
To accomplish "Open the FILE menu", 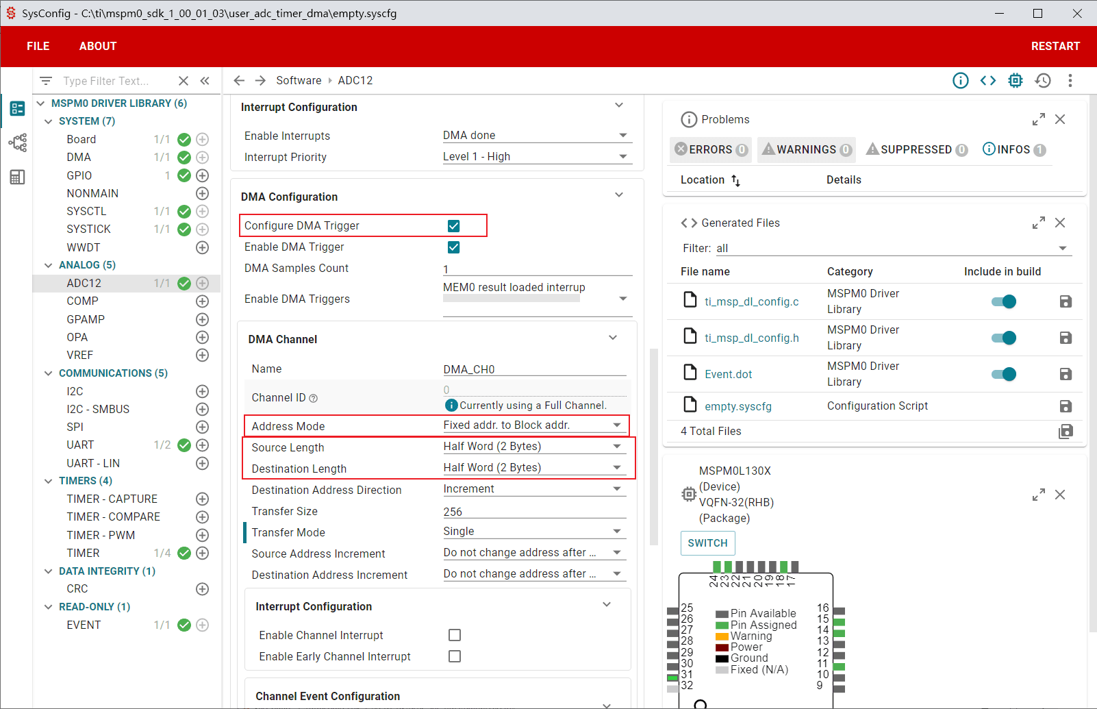I will click(38, 47).
